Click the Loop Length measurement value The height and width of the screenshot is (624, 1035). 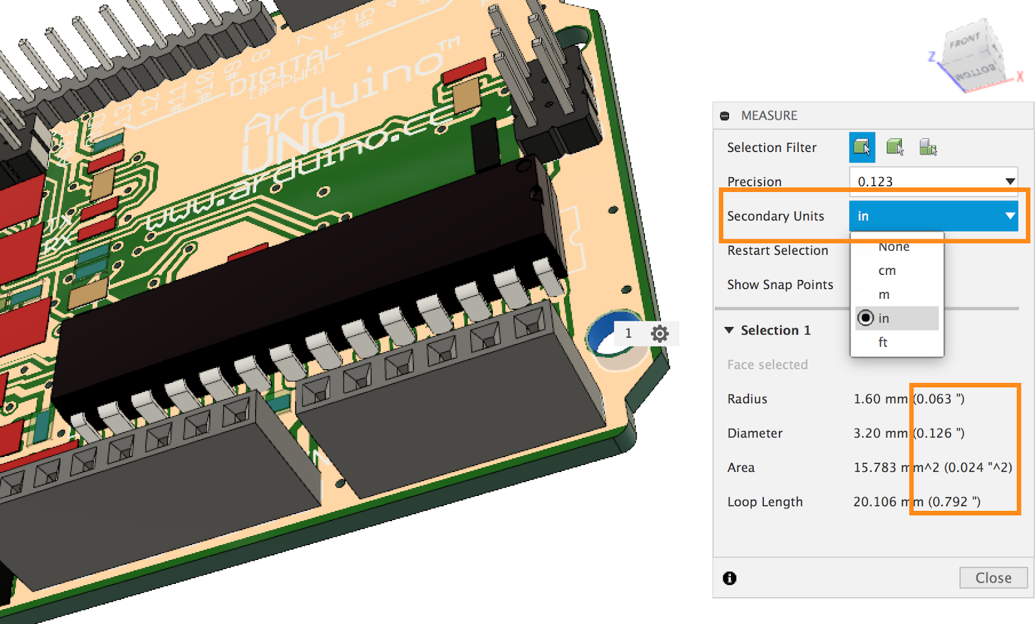[916, 502]
